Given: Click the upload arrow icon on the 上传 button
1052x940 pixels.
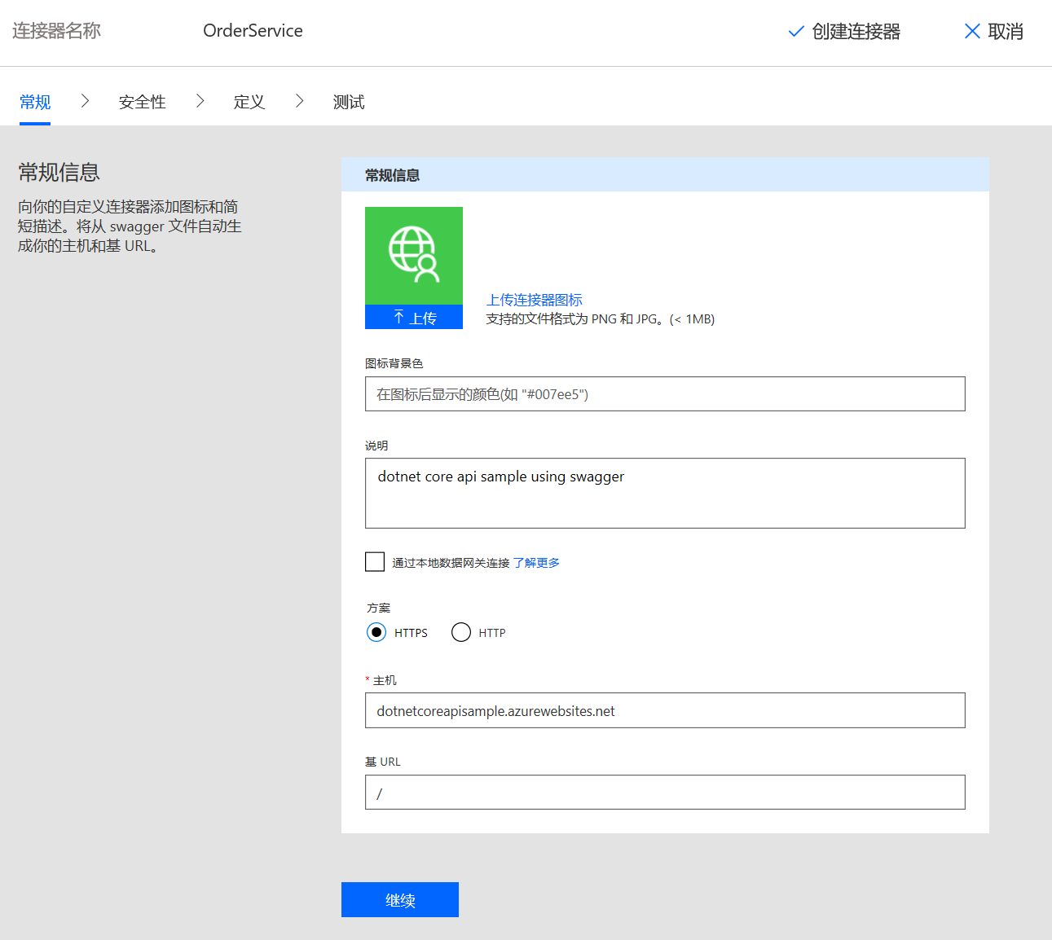Looking at the screenshot, I should click(400, 318).
